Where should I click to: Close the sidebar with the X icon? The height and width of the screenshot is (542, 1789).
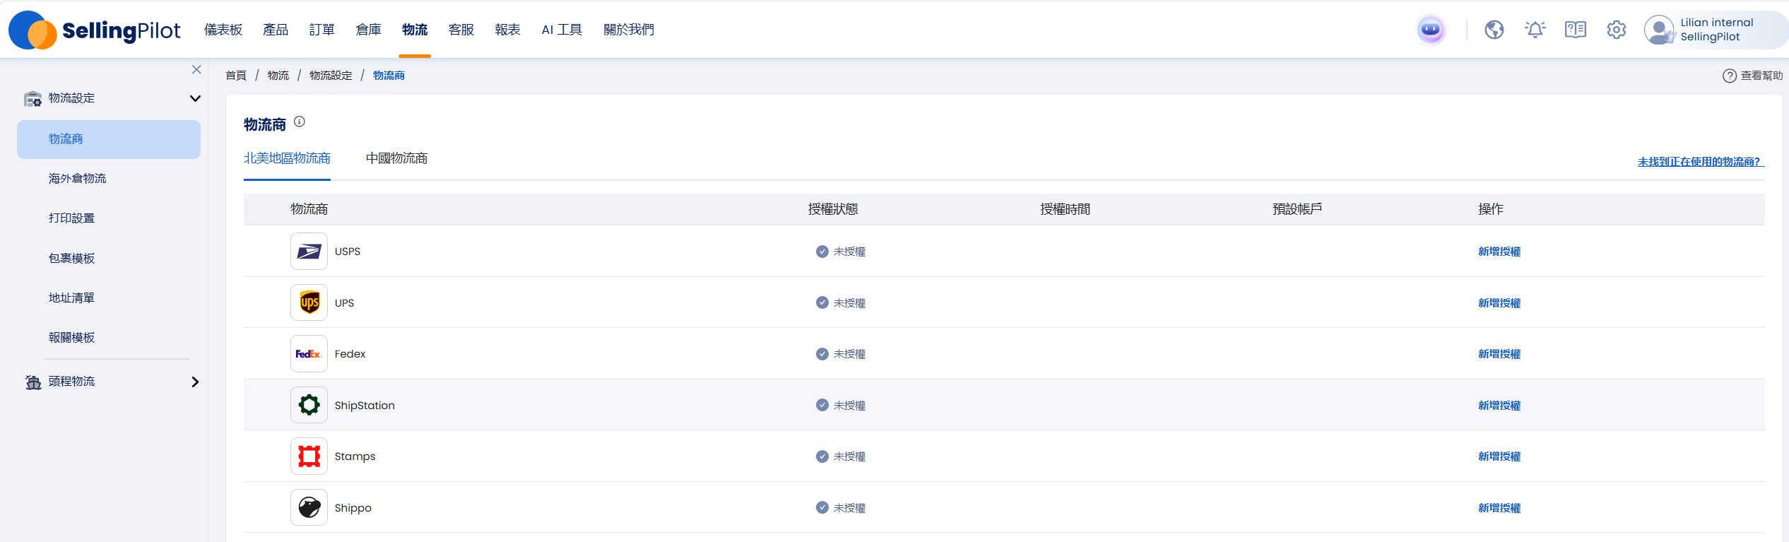click(196, 69)
